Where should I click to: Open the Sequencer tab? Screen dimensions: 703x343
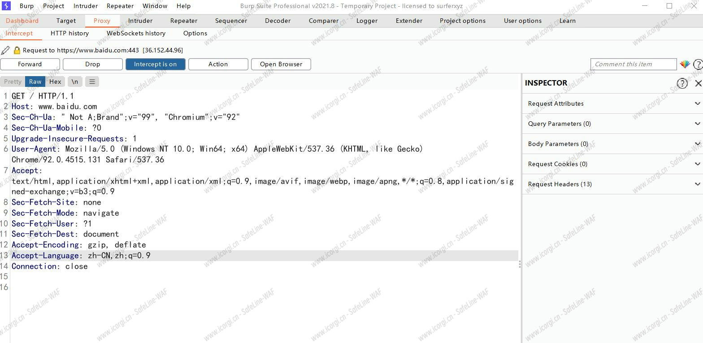231,21
